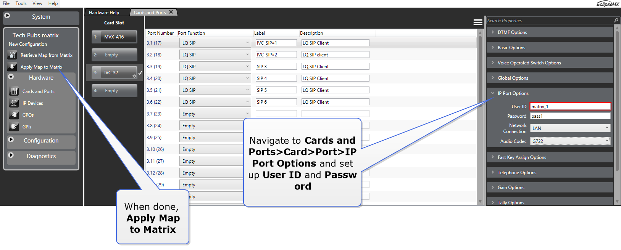The width and height of the screenshot is (621, 250).
Task: Click the port list vertical scrollbar
Action: [480, 114]
